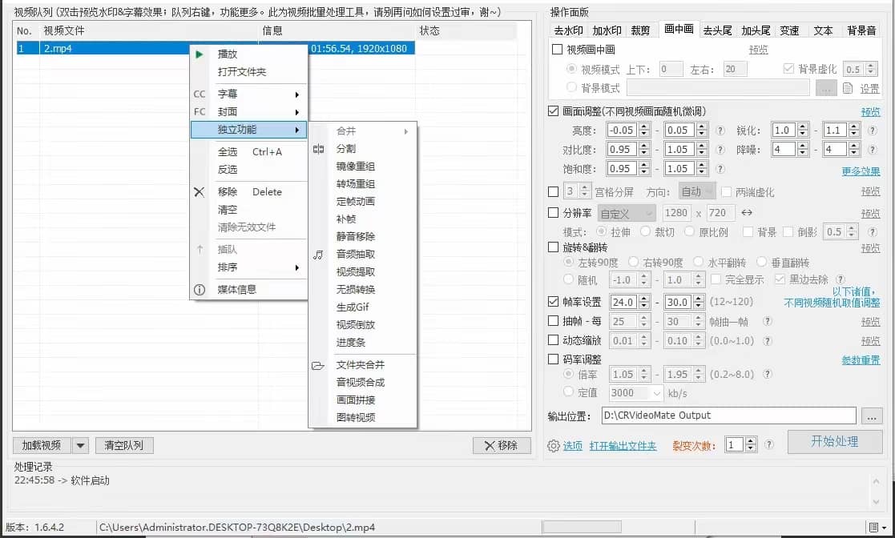This screenshot has width=895, height=538.
Task: Increase 裂变次数 with its up spinner
Action: [750, 441]
